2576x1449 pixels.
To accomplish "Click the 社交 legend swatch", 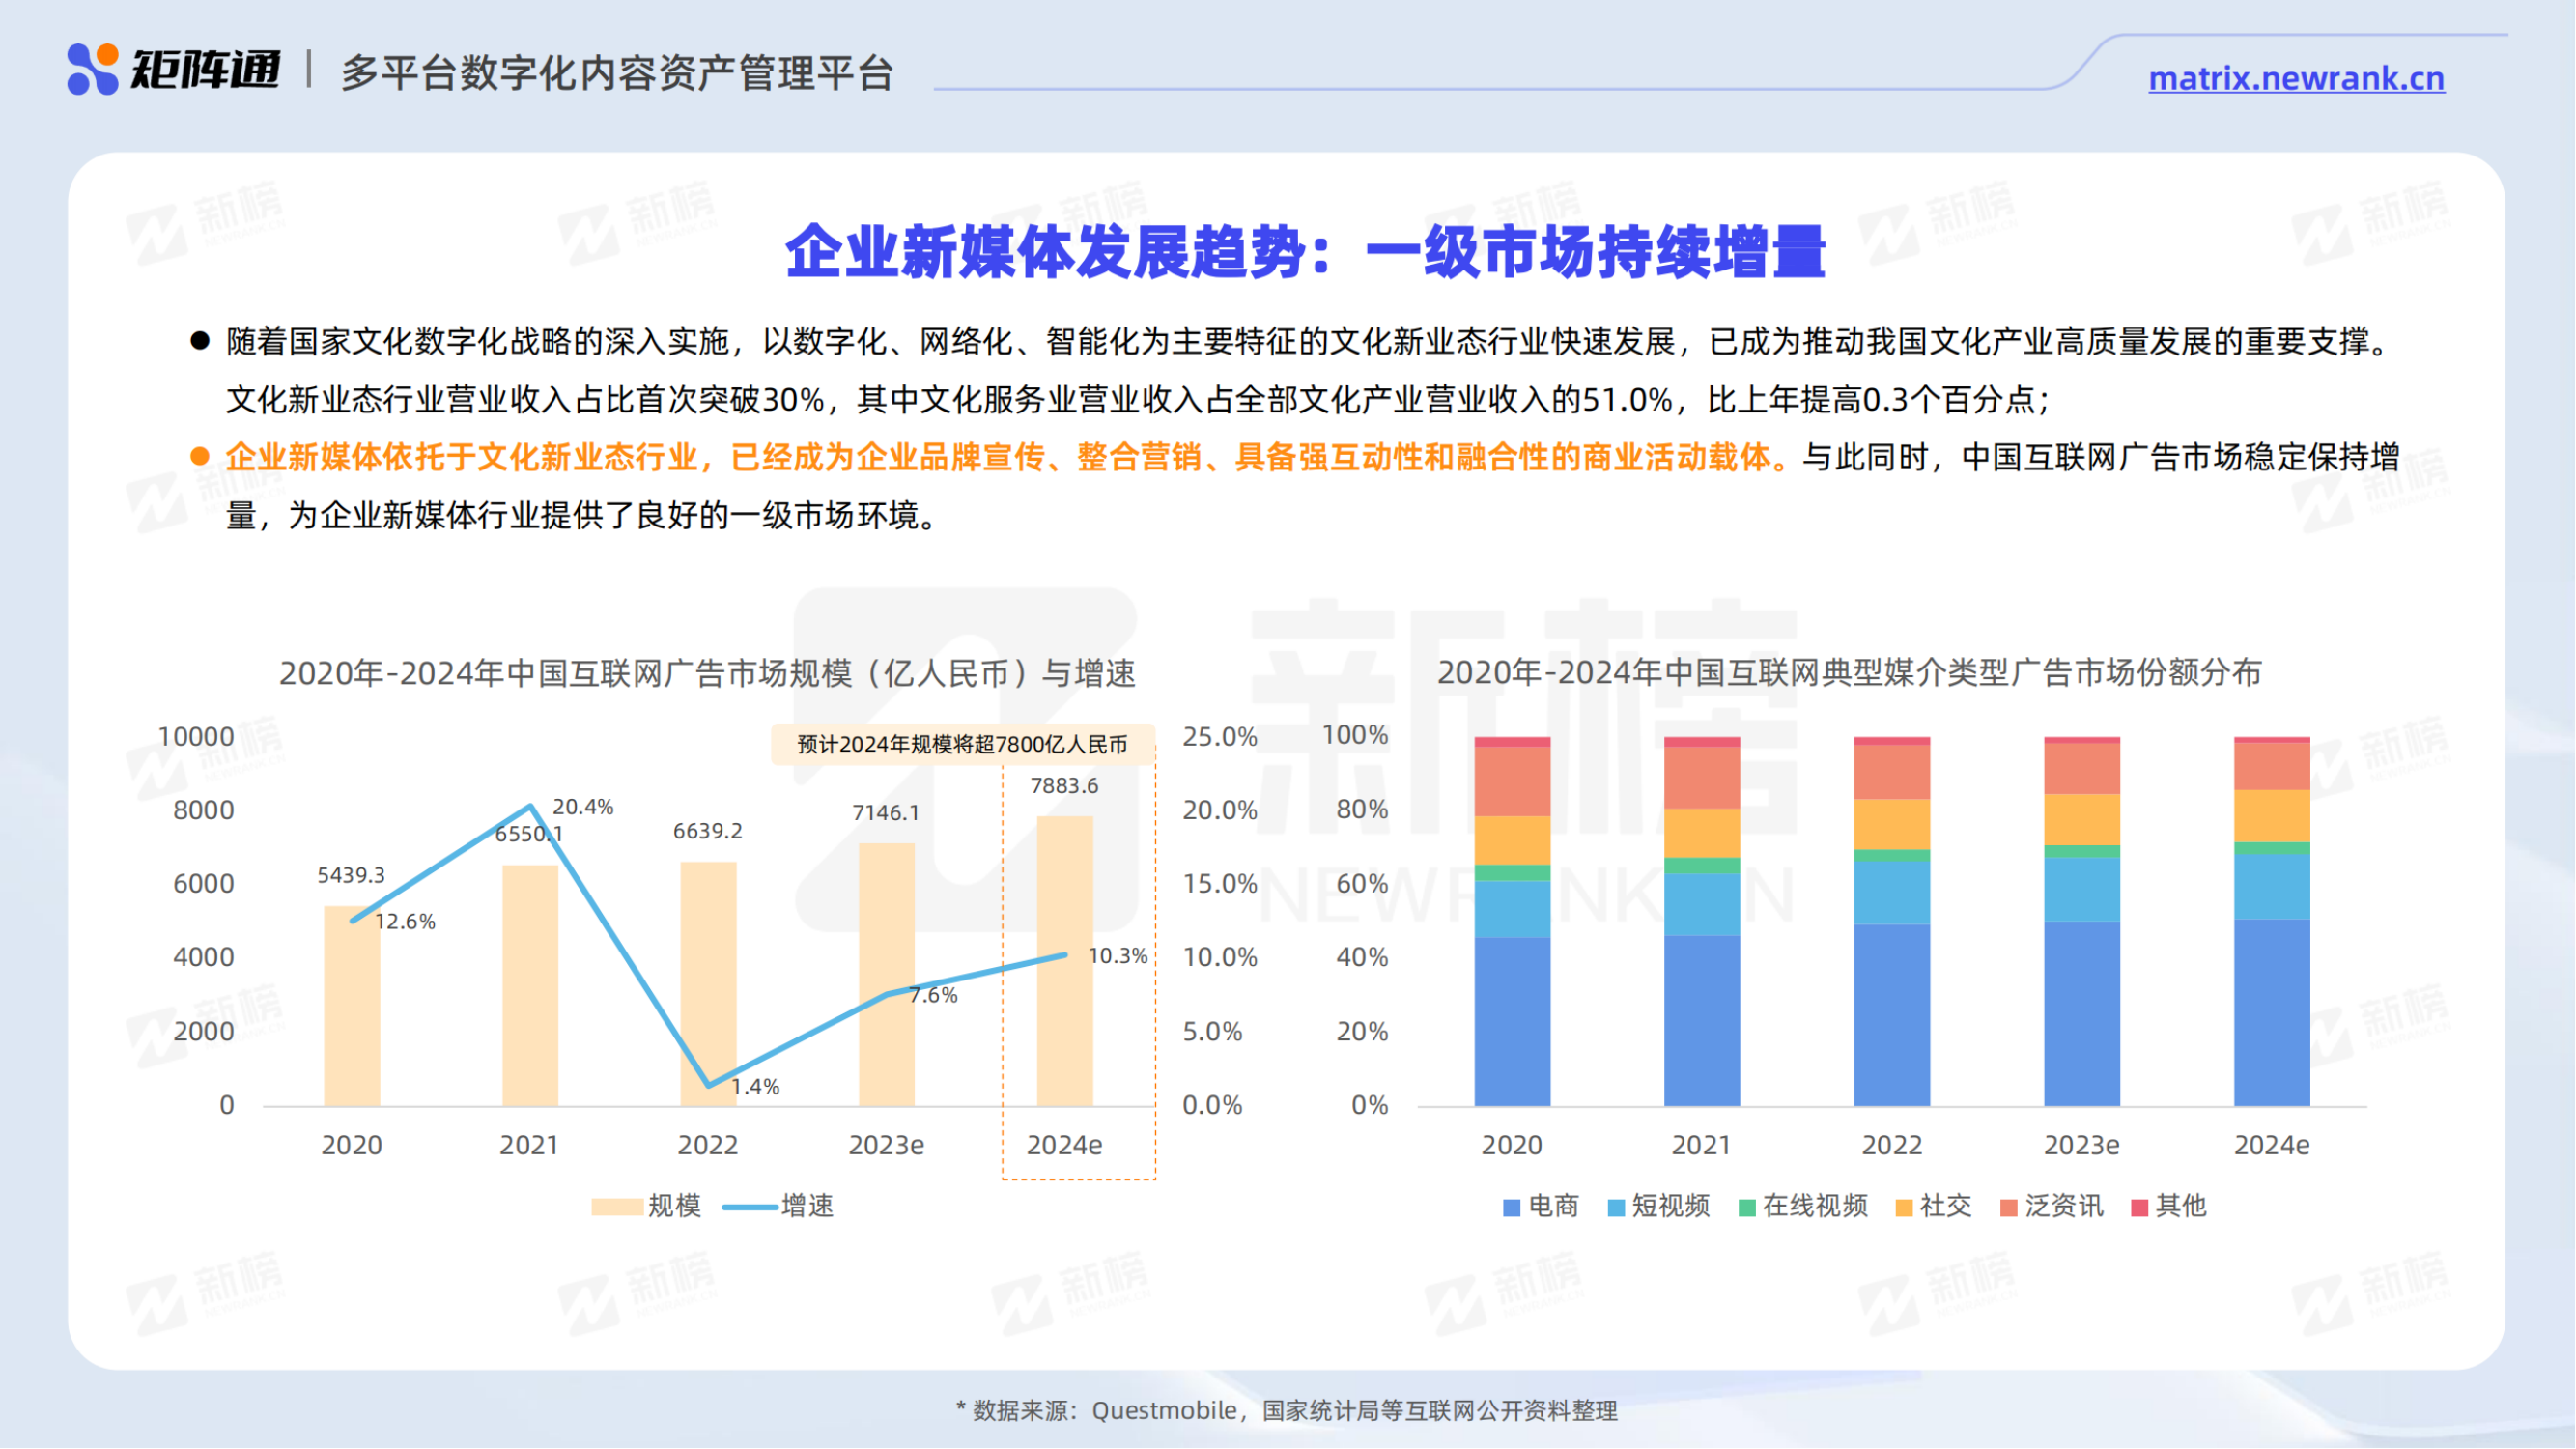I will pos(1904,1207).
